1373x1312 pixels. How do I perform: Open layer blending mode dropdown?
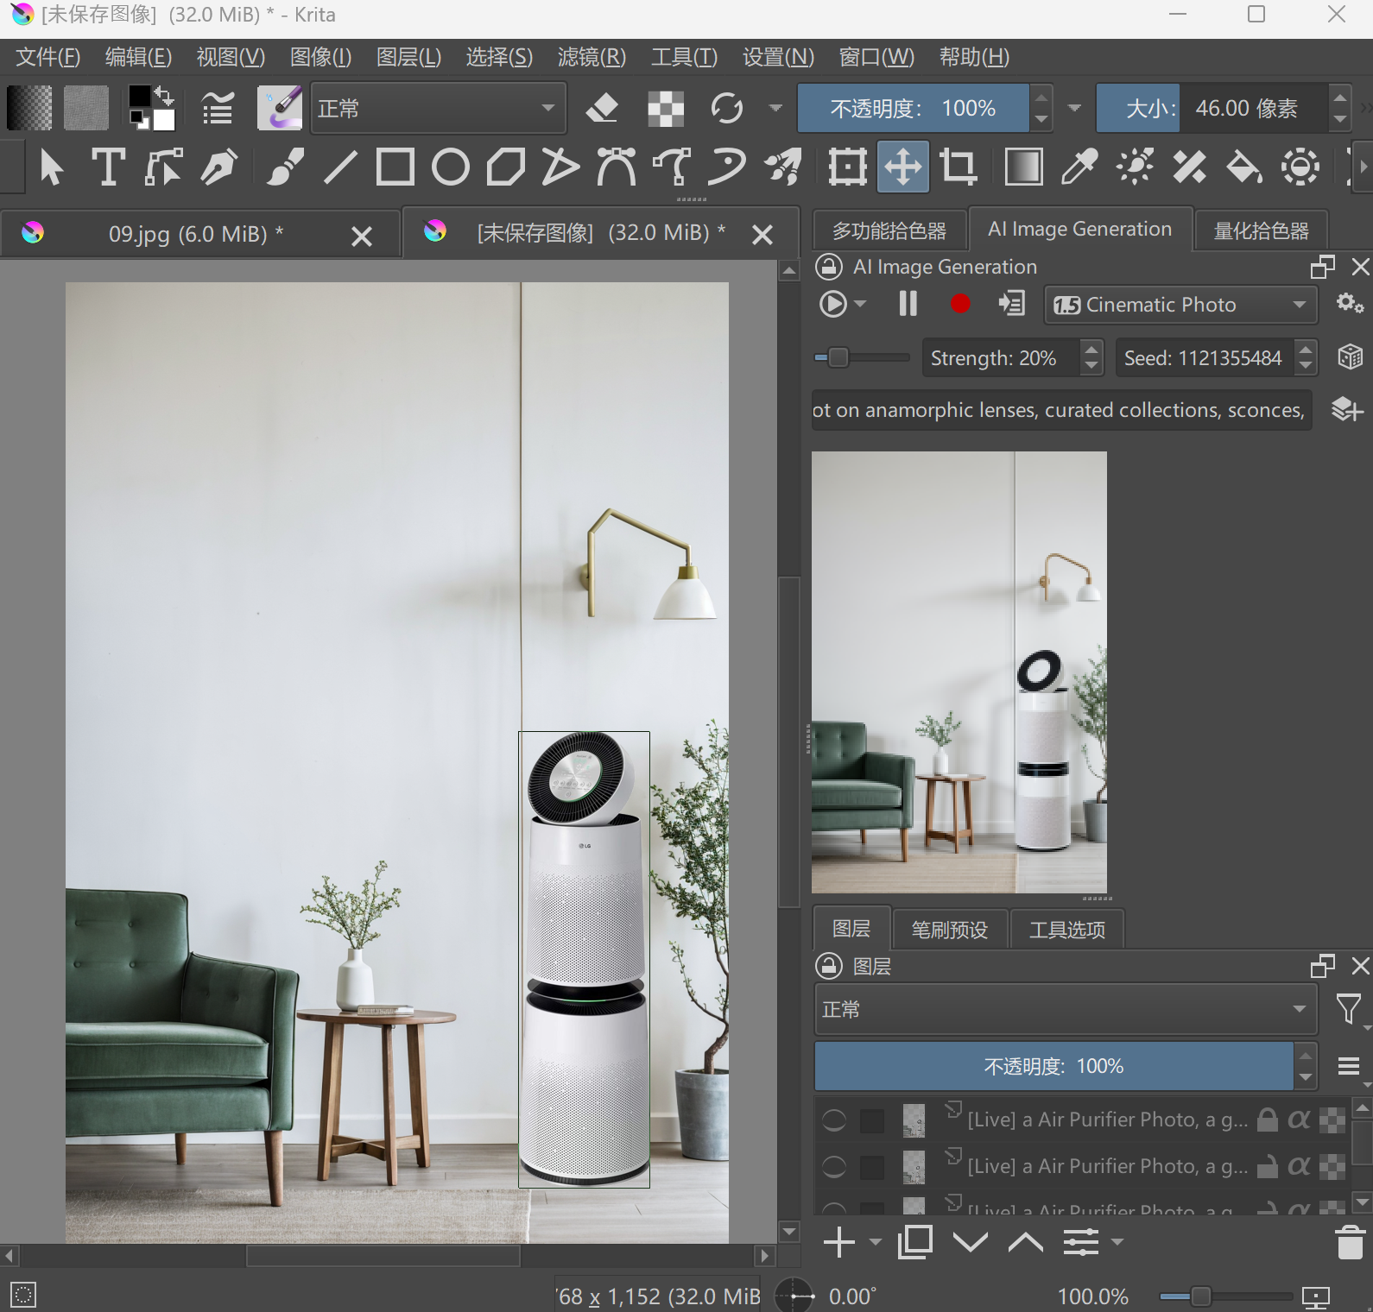pos(1066,1009)
